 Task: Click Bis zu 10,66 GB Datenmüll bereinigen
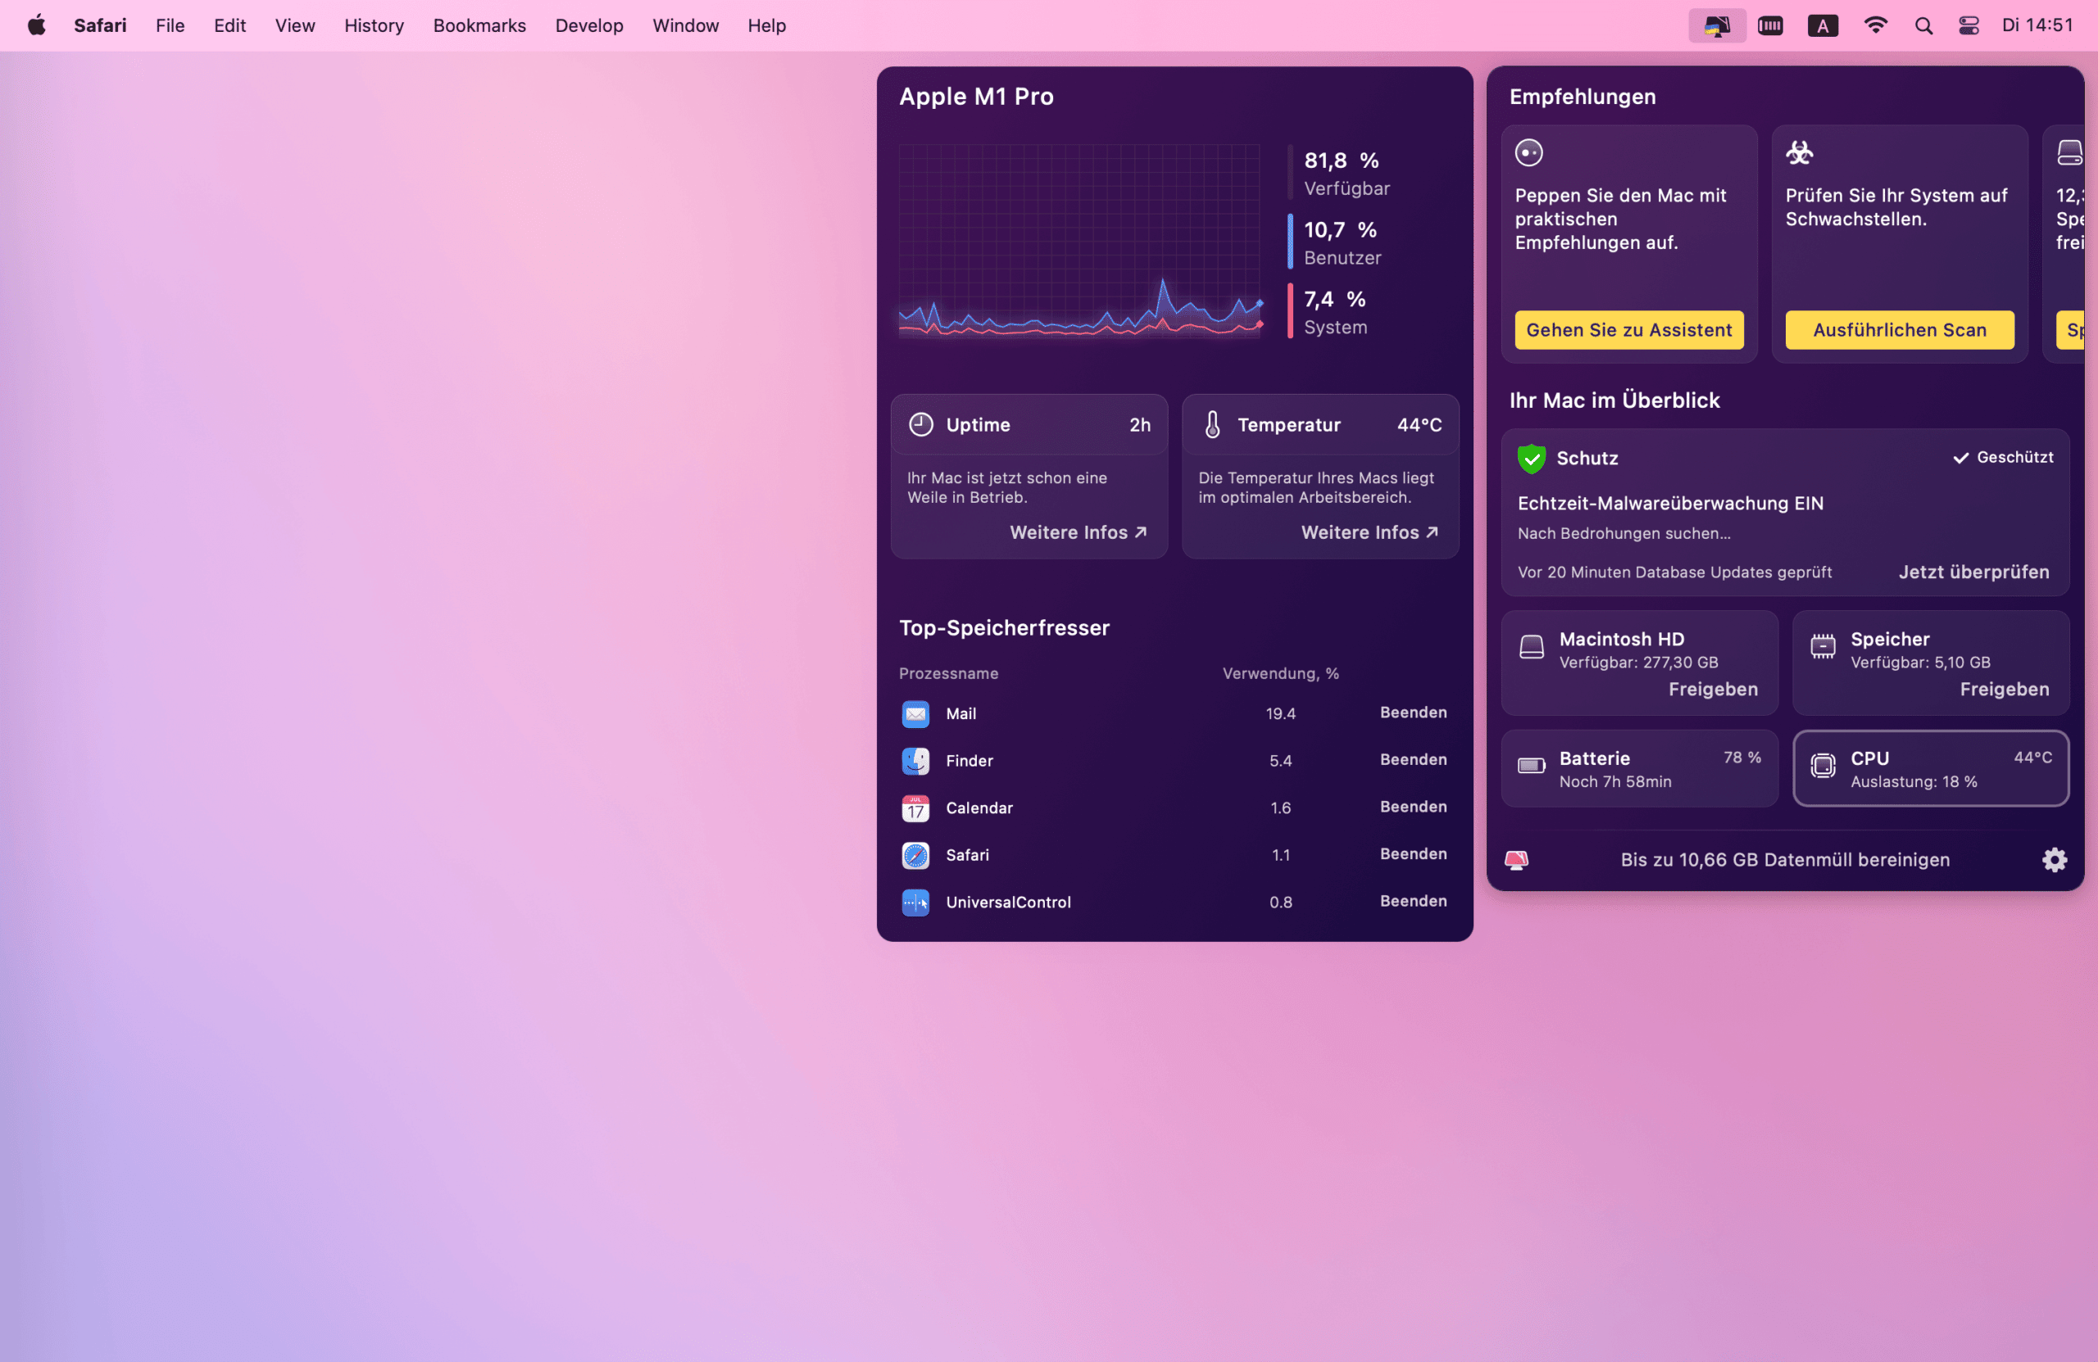tap(1784, 860)
